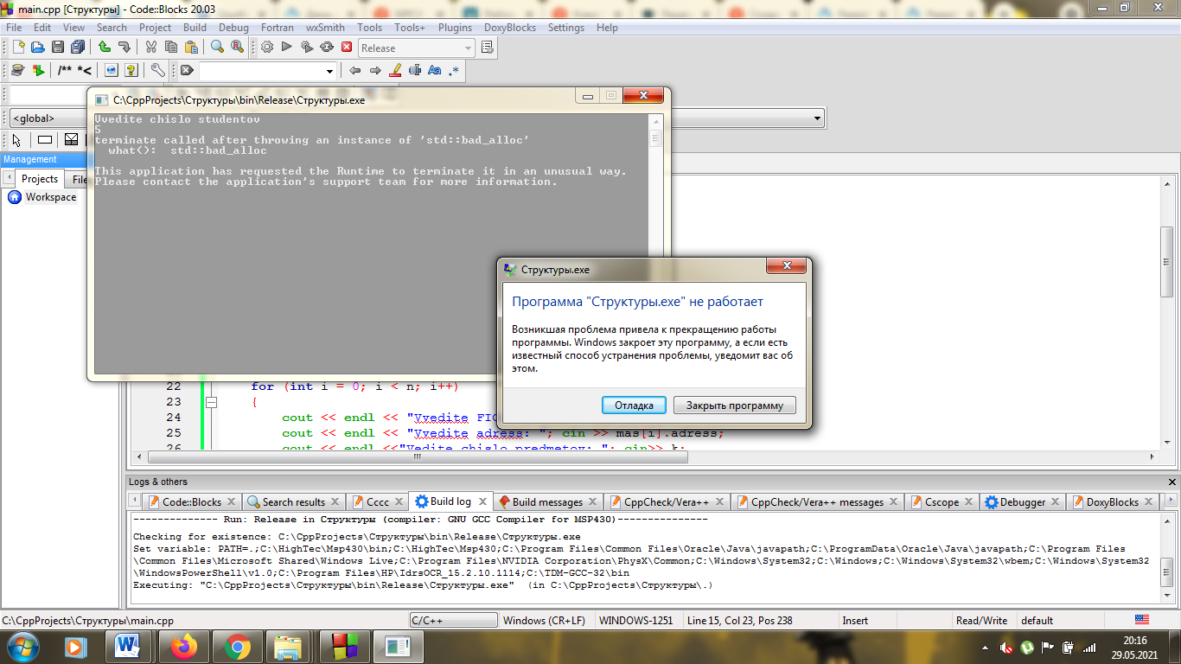Open the function list dropdown arrow at right
Image resolution: width=1181 pixels, height=664 pixels.
(x=818, y=118)
